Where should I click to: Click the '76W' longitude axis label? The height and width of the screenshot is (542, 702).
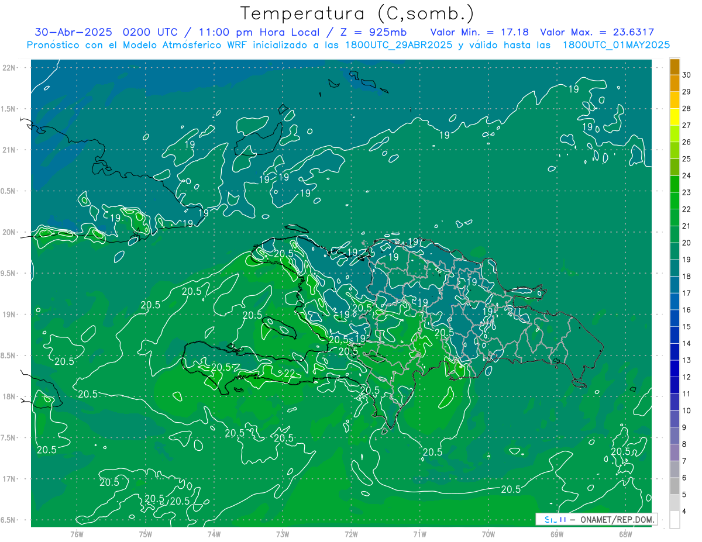(x=77, y=534)
